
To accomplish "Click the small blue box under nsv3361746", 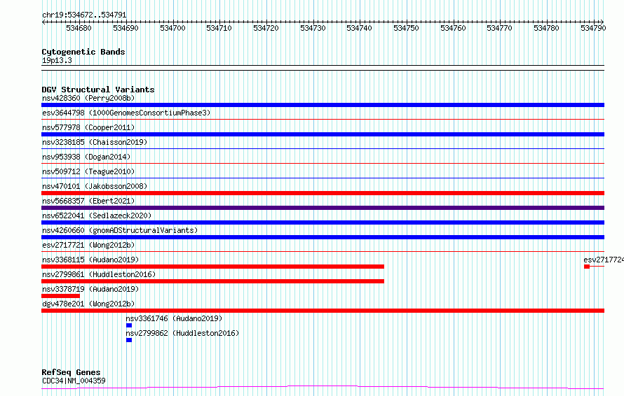I will click(x=129, y=325).
